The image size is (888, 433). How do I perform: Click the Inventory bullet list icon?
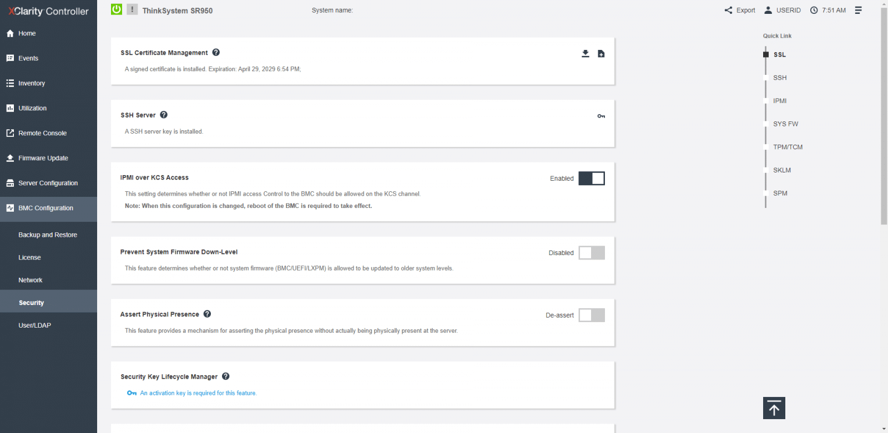[x=10, y=83]
